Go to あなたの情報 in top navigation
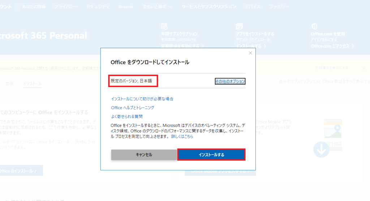Screen dimensions: 370x201 coord(34,6)
